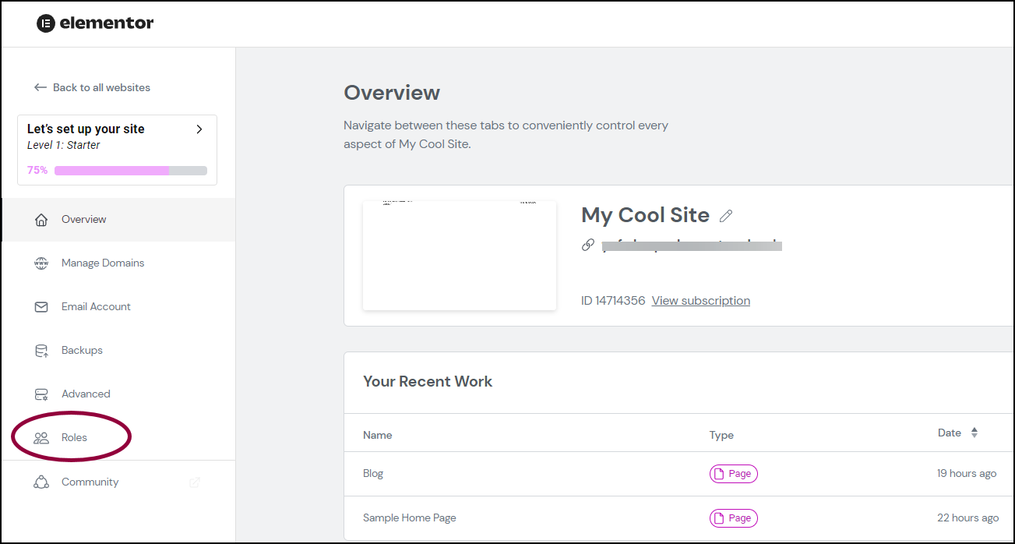Click the Overview home icon
This screenshot has width=1015, height=544.
pos(41,220)
